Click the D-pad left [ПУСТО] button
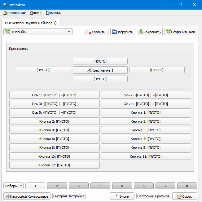 [43, 70]
